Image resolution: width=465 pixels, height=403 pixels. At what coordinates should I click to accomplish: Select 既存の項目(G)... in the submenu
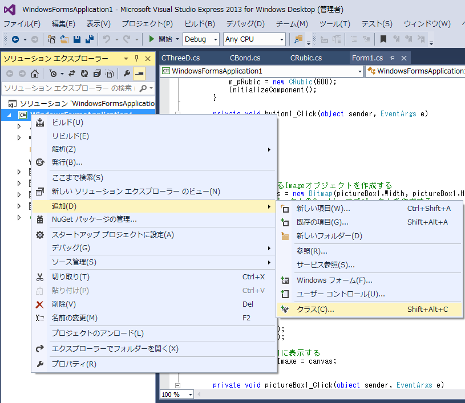point(370,222)
